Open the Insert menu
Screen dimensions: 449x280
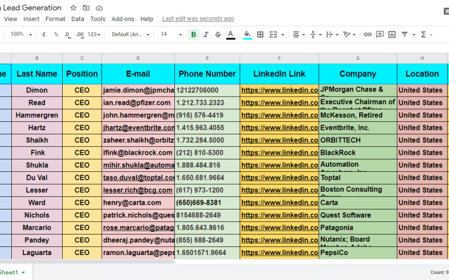coord(31,19)
